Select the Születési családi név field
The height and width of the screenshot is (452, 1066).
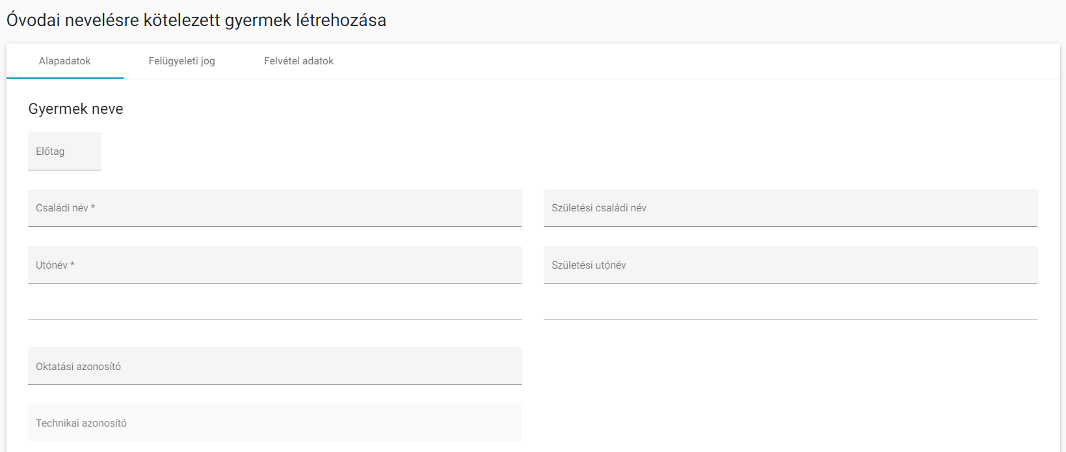click(790, 208)
